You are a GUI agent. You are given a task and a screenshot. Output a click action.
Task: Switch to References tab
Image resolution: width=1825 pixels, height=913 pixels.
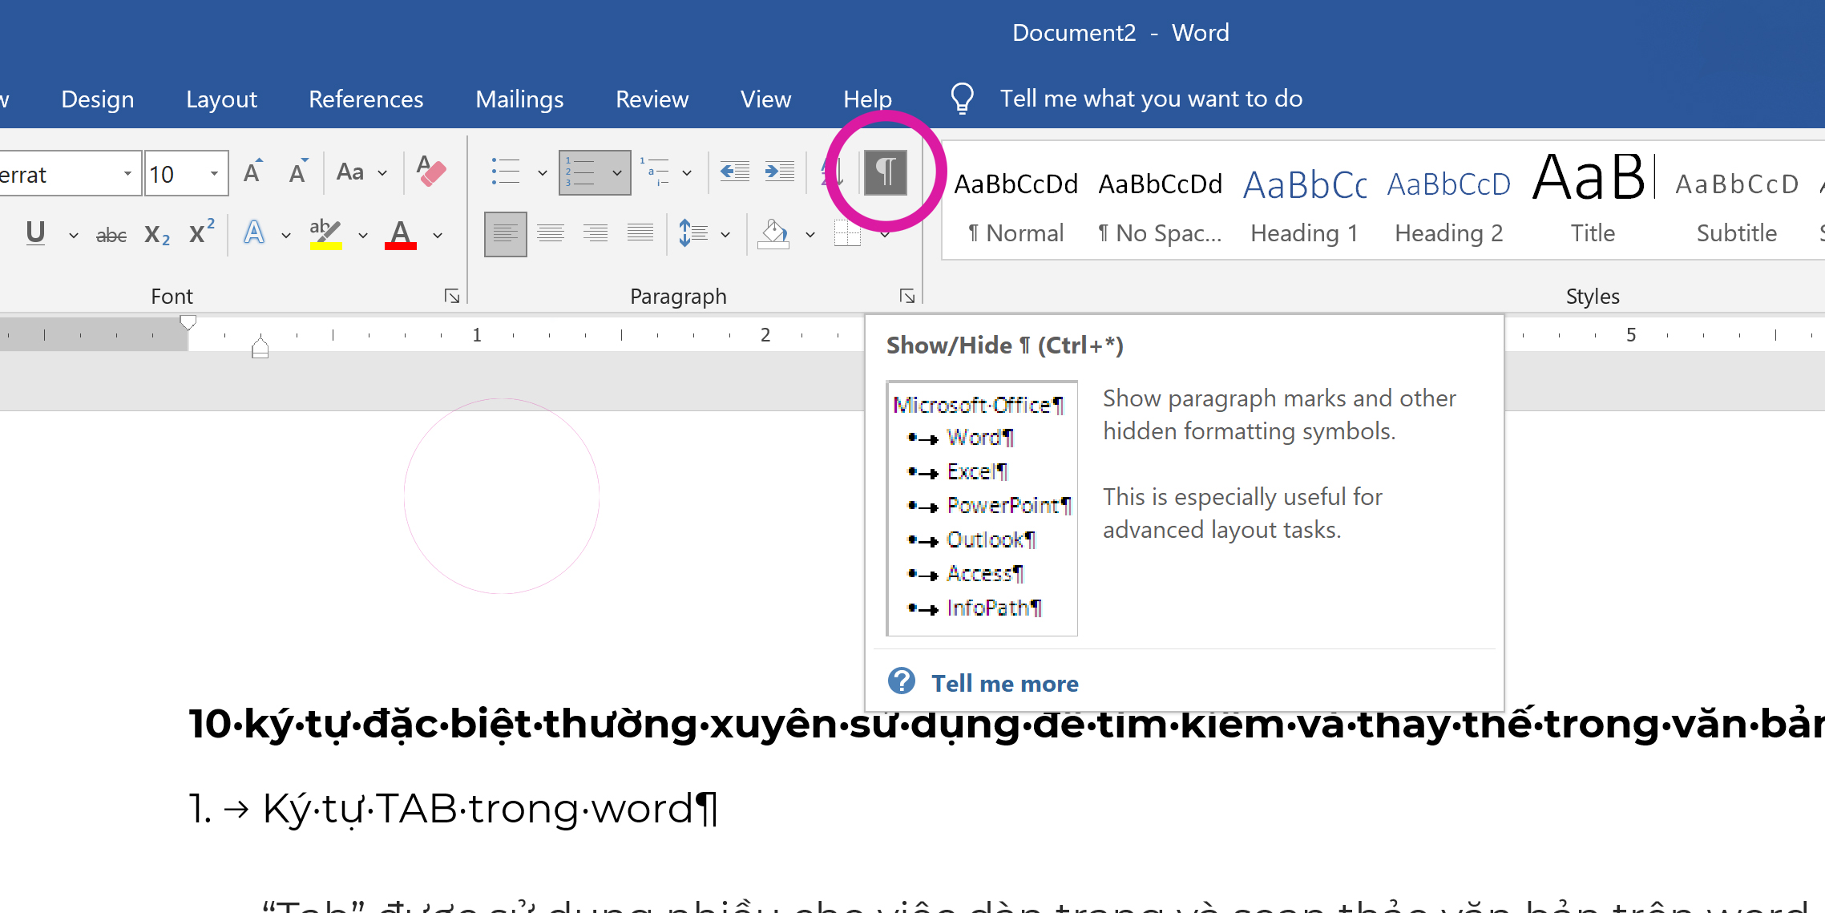click(x=366, y=99)
